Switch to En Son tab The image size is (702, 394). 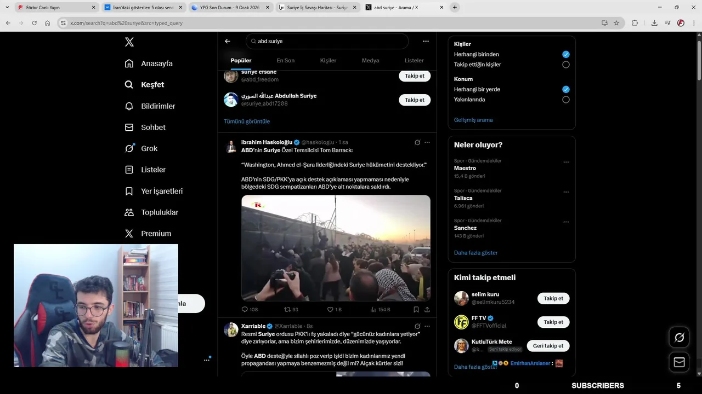(x=285, y=60)
